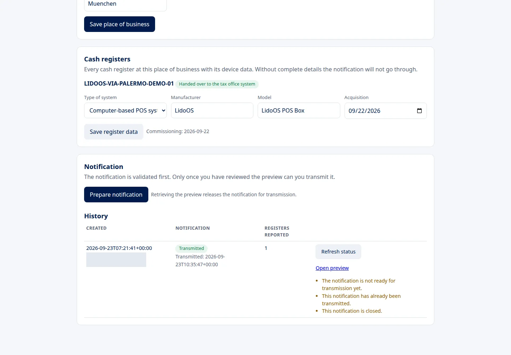Edit the Manufacturer field LidoOS

tap(212, 110)
